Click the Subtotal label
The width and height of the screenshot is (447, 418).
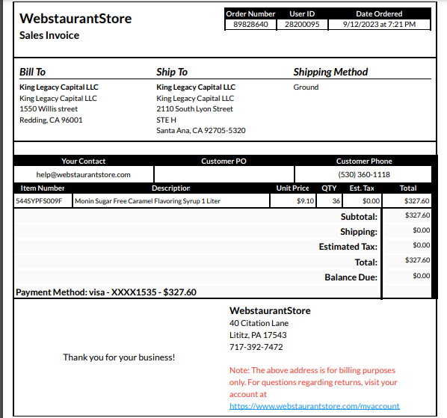point(359,217)
